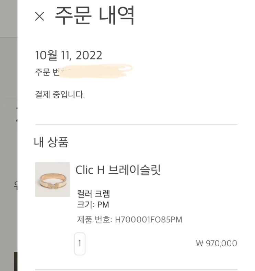Open the Clic H 브레이슬릿 product link
The width and height of the screenshot is (255, 271).
[x=118, y=169]
